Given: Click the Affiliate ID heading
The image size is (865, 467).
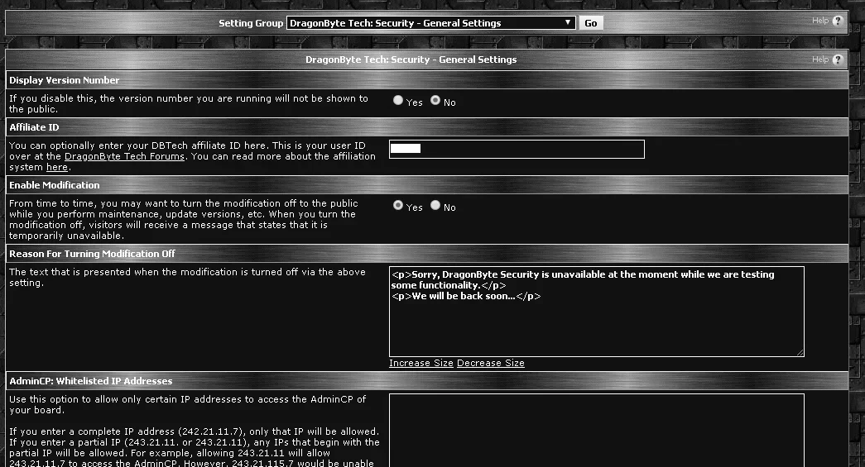Looking at the screenshot, I should 34,127.
